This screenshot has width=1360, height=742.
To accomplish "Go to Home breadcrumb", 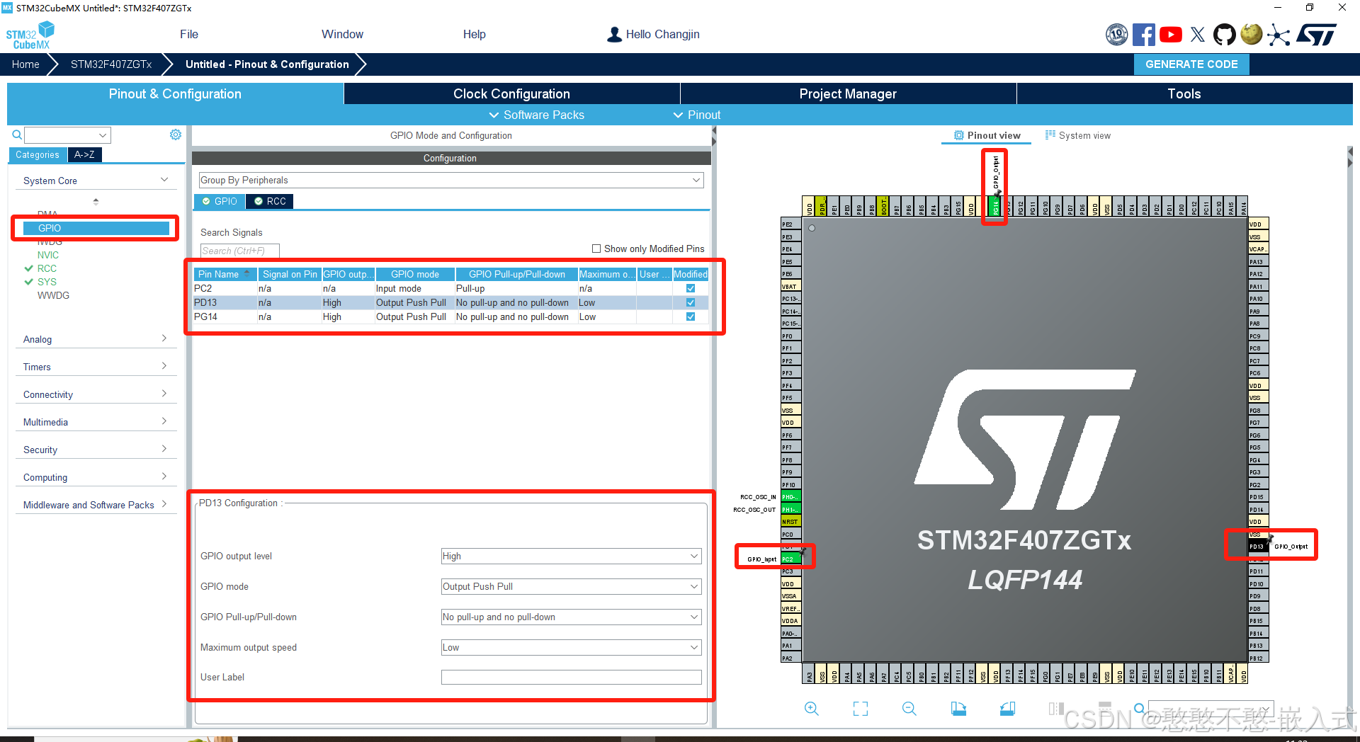I will coord(25,64).
